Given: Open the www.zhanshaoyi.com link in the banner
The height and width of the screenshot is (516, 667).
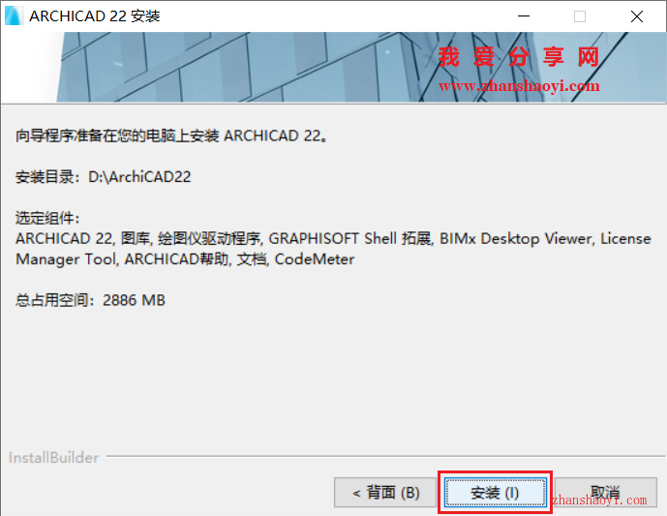Looking at the screenshot, I should coord(519,86).
